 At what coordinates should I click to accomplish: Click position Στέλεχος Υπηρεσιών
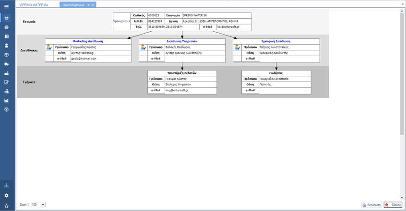tap(178, 84)
